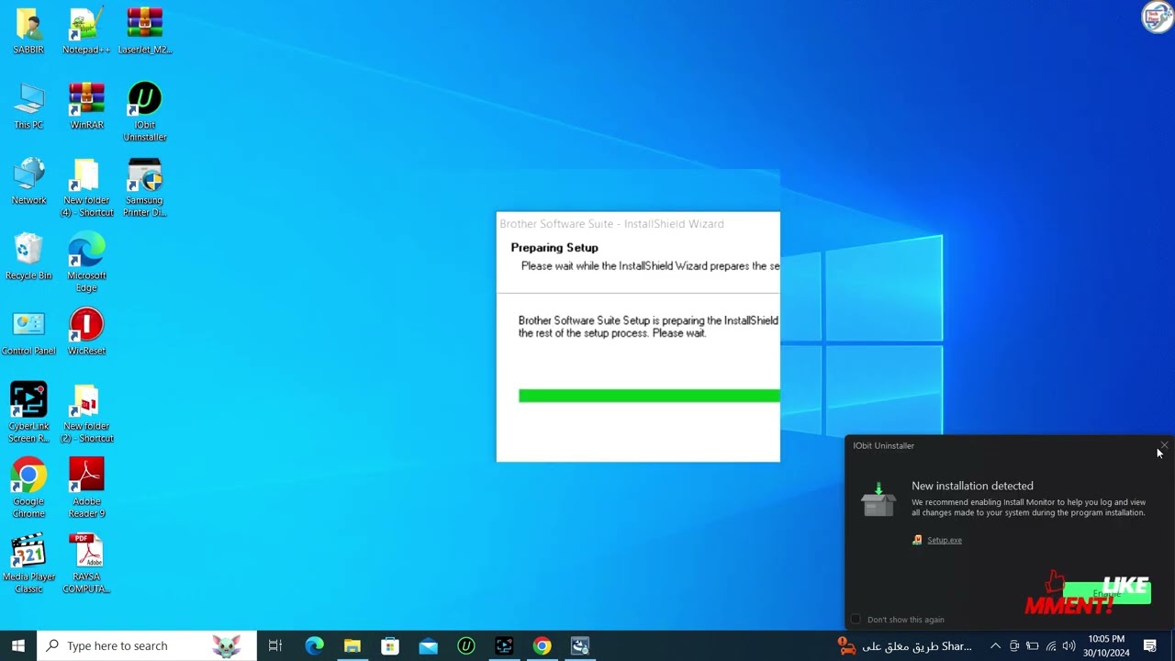Open IObit Uninstaller taskbar icon
The width and height of the screenshot is (1175, 661).
point(466,646)
